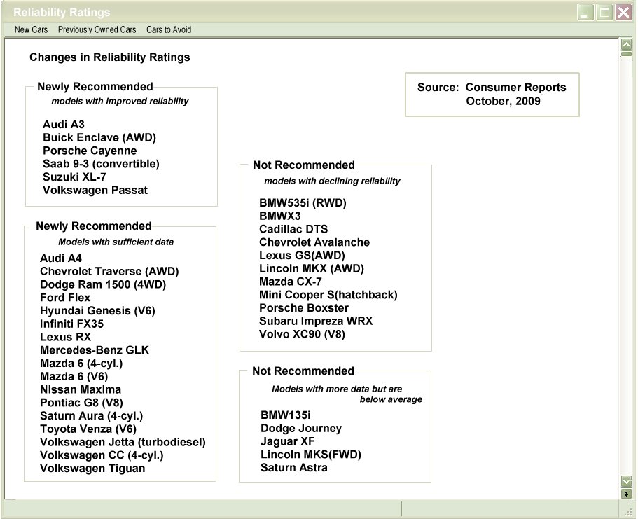
Task: Click Porsche Cayenne entry
Action: pyautogui.click(x=90, y=151)
